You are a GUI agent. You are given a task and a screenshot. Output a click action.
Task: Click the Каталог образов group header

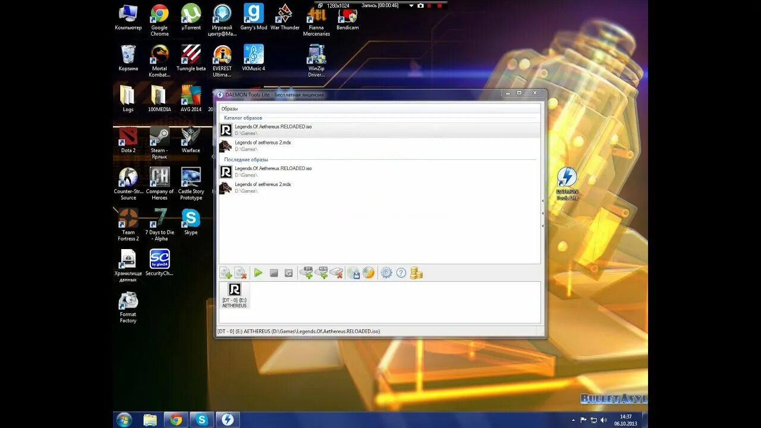[243, 118]
